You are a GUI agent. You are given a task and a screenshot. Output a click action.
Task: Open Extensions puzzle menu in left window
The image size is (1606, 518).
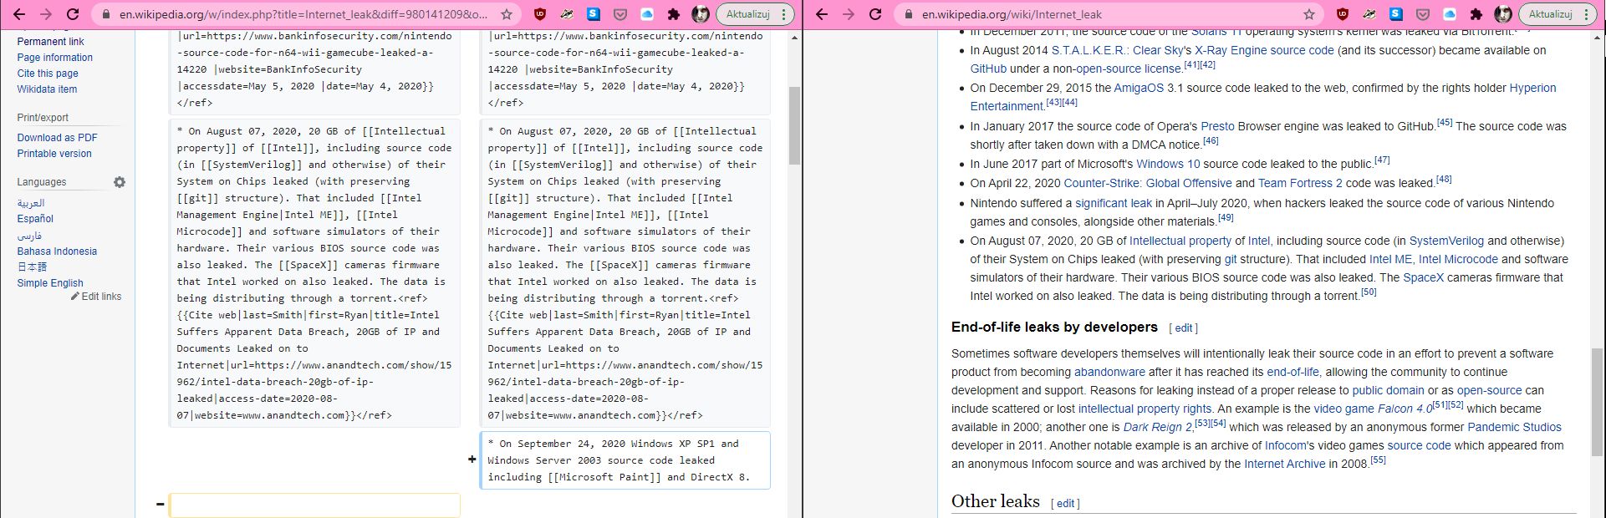(674, 14)
